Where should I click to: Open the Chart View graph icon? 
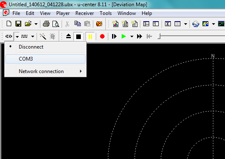pyautogui.click(x=221, y=24)
